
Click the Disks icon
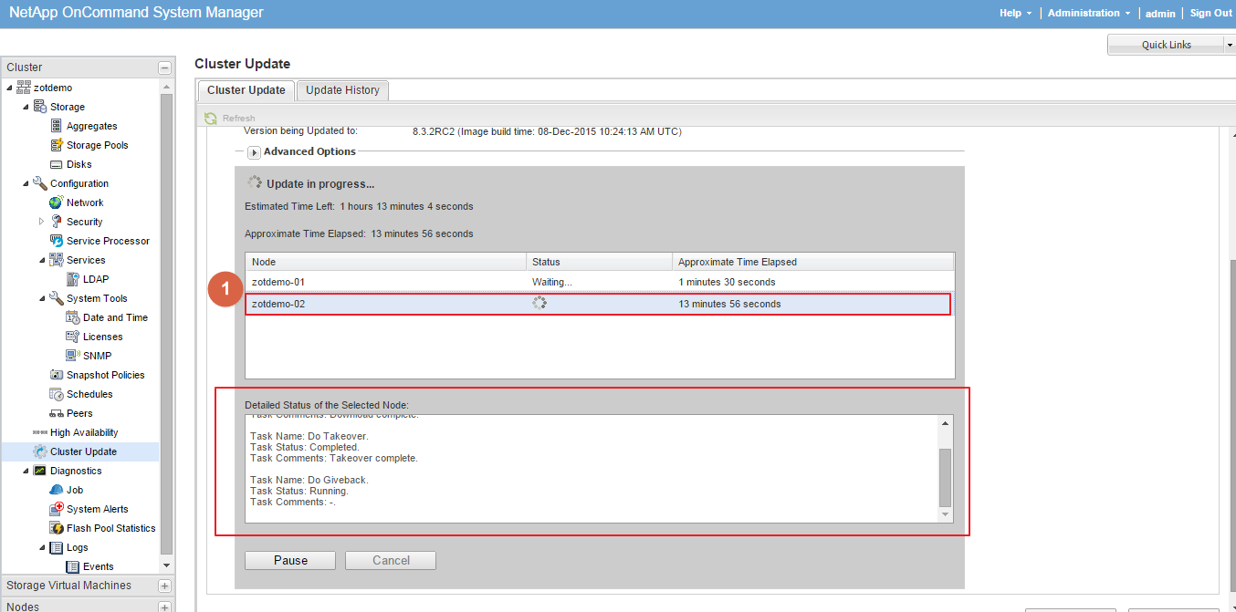pyautogui.click(x=57, y=164)
